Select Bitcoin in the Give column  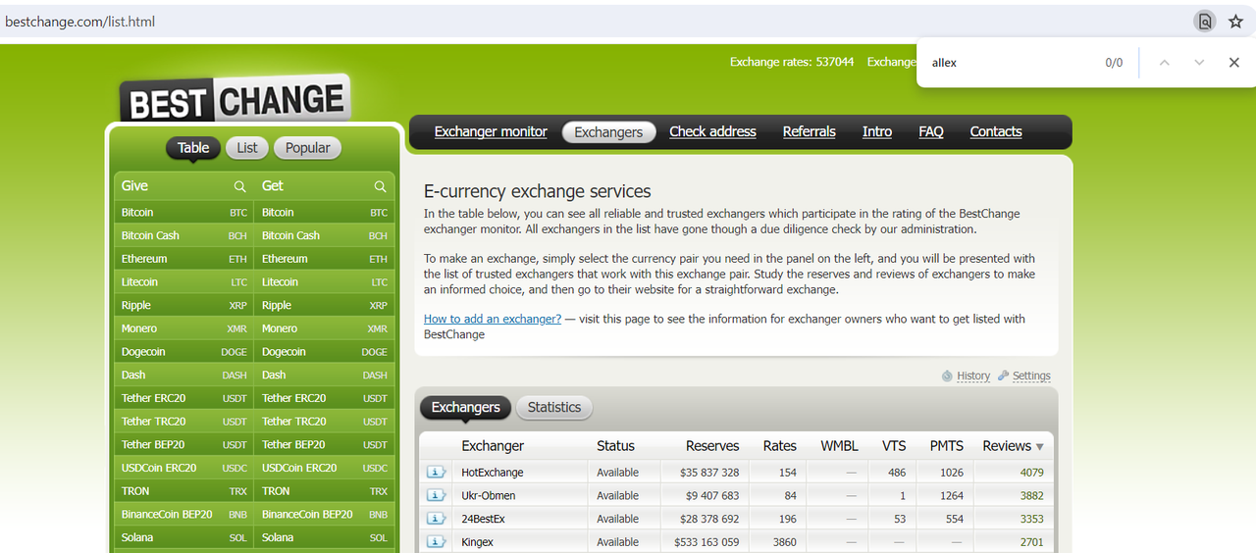tap(184, 213)
